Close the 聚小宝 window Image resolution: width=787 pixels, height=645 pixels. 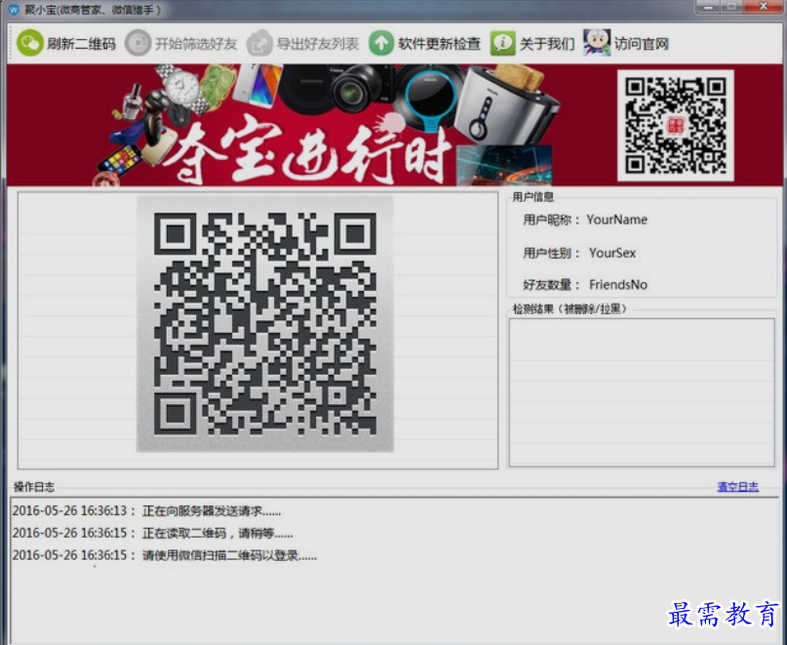coord(764,7)
